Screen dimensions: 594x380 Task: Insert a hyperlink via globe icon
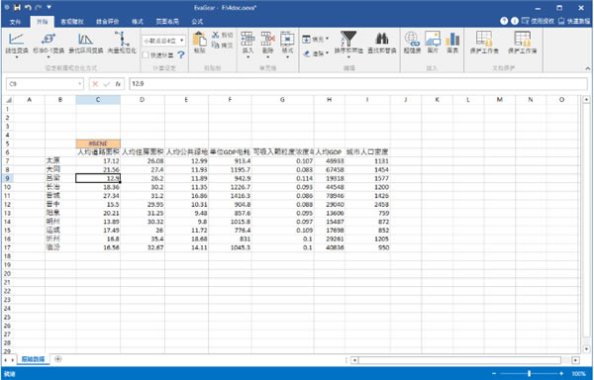point(412,39)
